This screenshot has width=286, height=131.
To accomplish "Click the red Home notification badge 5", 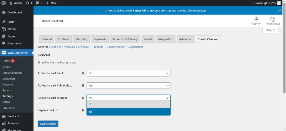I will coord(13,61).
